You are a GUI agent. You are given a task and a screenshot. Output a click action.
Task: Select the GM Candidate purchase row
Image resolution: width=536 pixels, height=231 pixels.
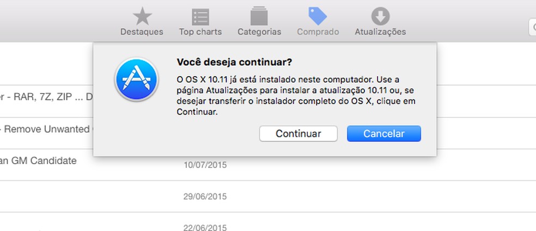(38, 161)
